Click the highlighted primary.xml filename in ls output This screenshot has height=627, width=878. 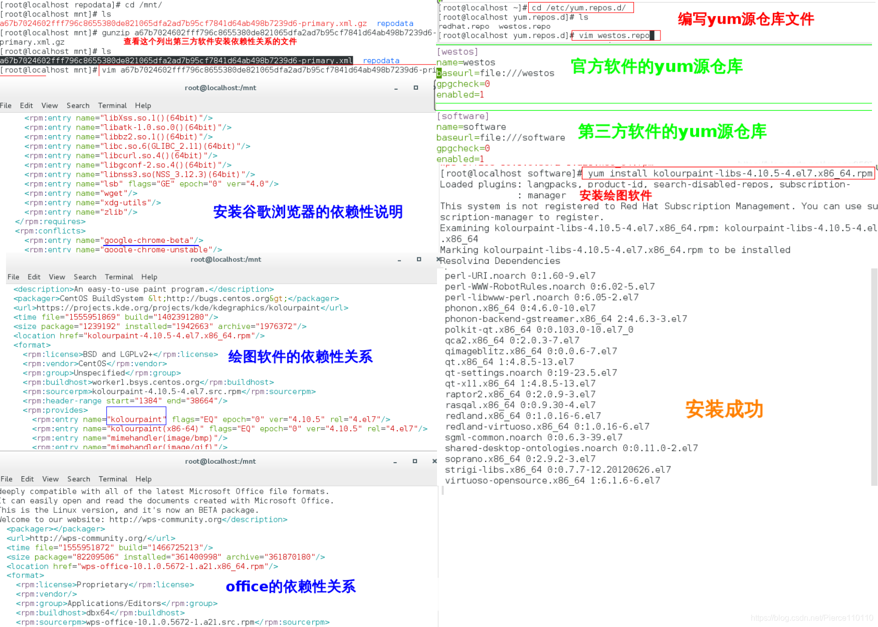[176, 61]
